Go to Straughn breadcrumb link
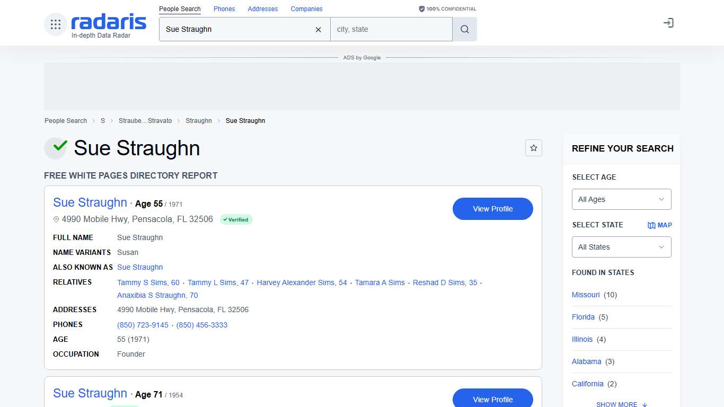 click(x=199, y=121)
